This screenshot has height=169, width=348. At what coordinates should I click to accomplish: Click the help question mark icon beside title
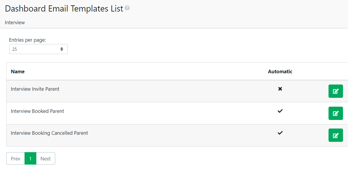(127, 8)
